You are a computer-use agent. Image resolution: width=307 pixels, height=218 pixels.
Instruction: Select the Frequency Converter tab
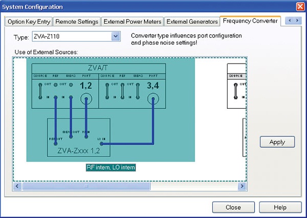tap(250, 21)
